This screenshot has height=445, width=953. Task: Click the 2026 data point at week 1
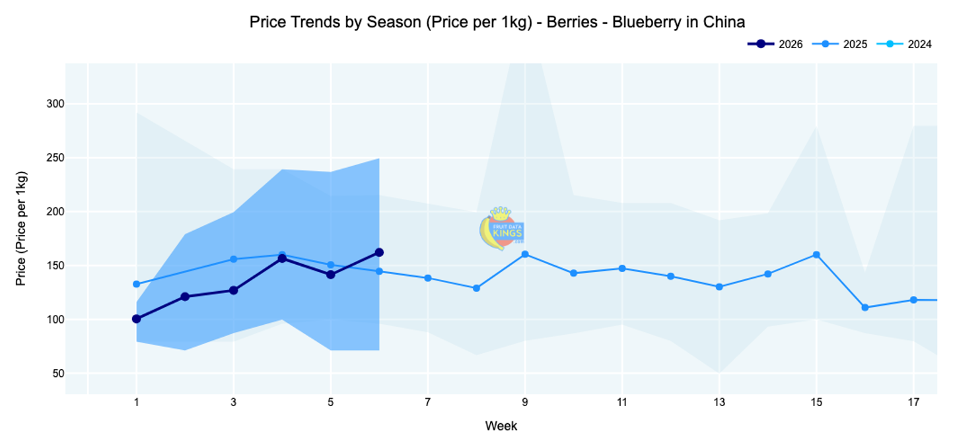tap(137, 319)
